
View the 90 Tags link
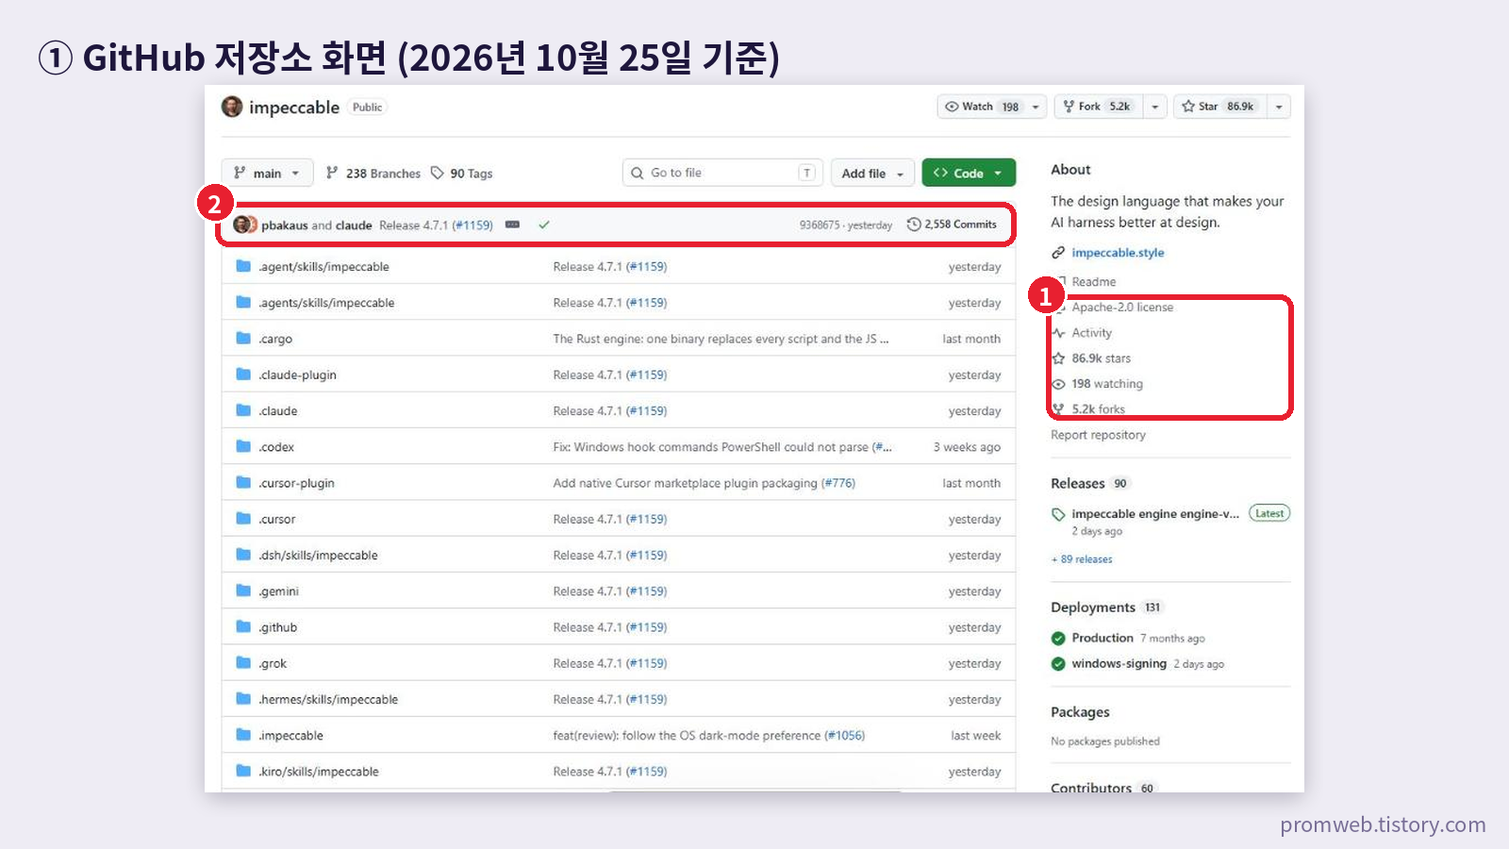tap(462, 174)
